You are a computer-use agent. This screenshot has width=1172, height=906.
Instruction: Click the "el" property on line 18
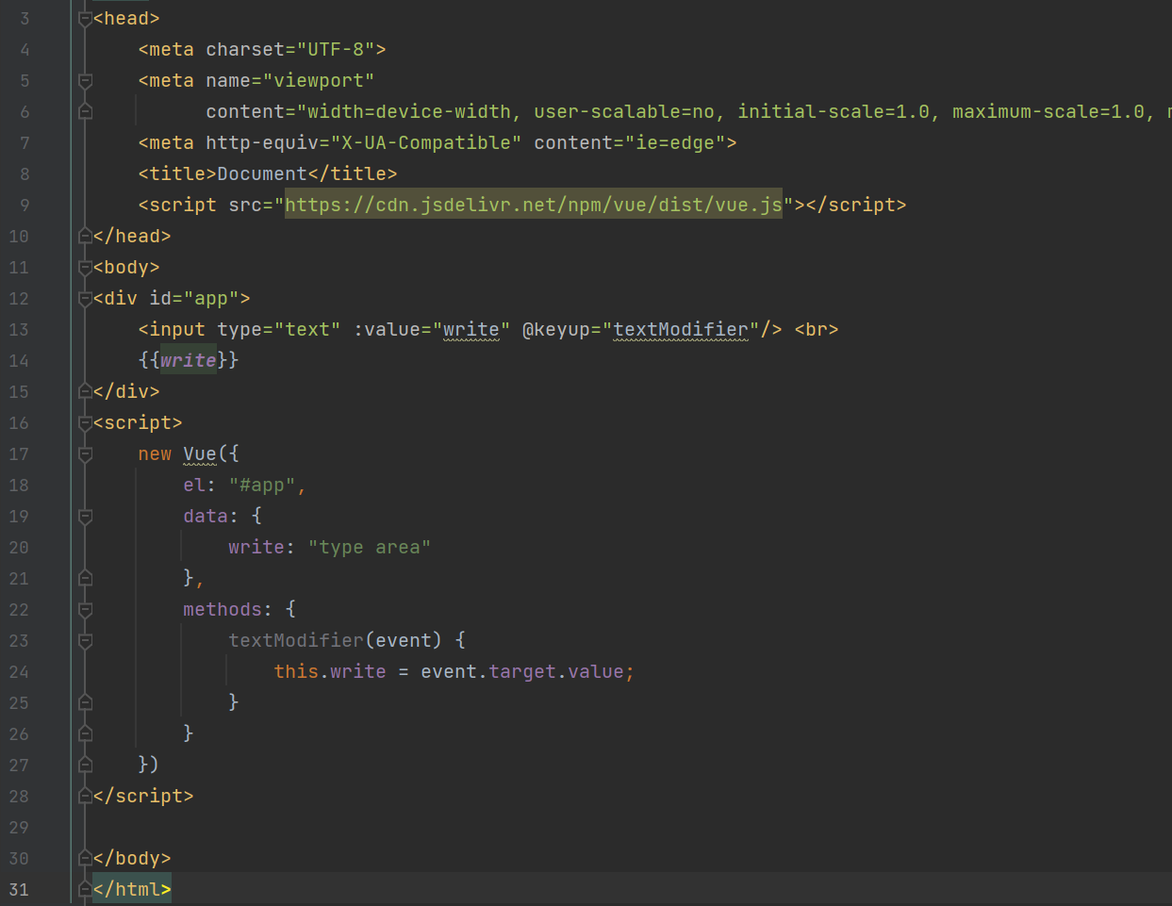194,486
